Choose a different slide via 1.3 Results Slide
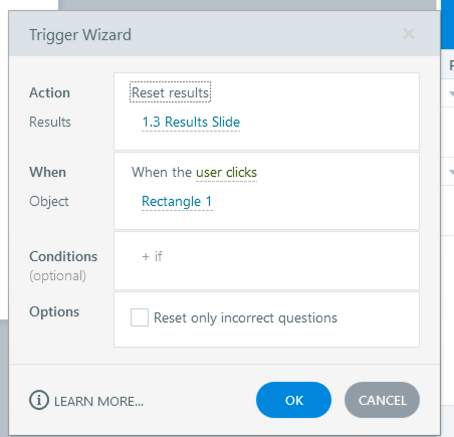This screenshot has width=454, height=437. [191, 122]
